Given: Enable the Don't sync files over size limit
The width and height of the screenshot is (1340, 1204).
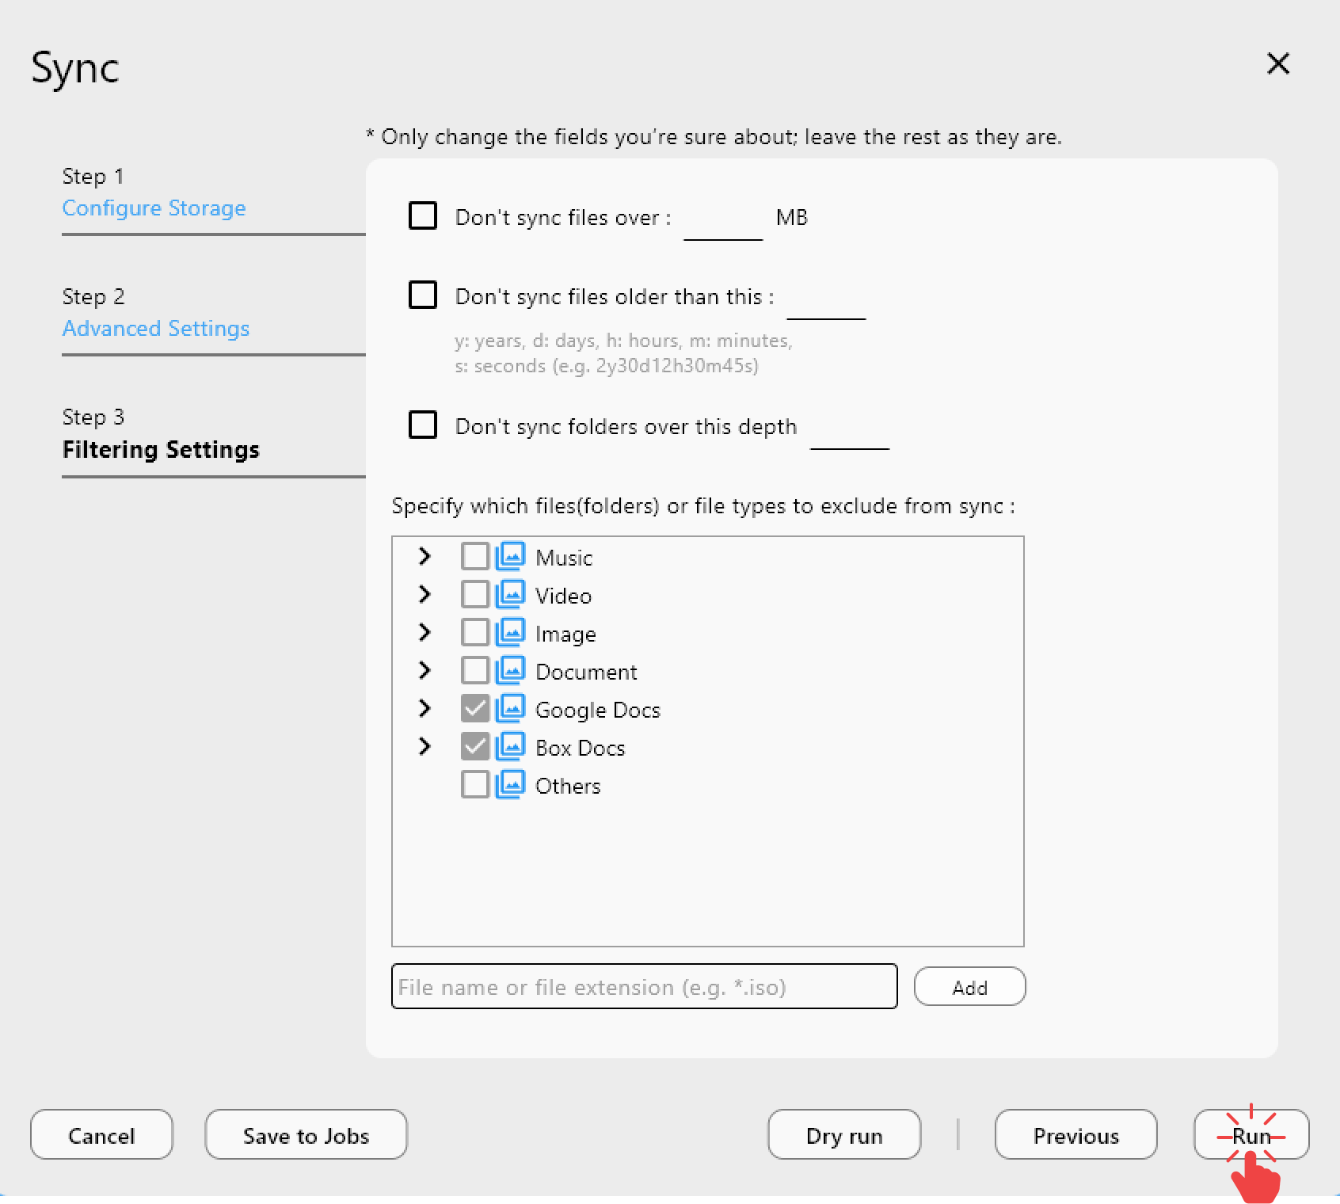Looking at the screenshot, I should (423, 215).
